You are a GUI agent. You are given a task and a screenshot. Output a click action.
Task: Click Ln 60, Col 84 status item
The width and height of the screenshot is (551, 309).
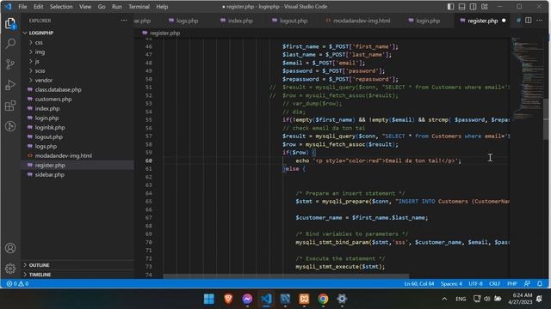(x=419, y=283)
